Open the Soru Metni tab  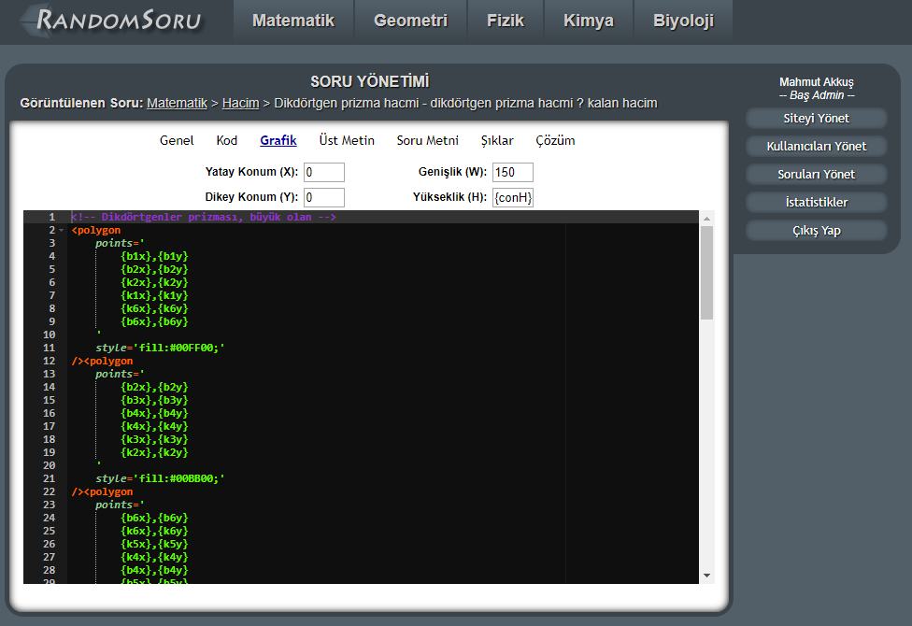tap(428, 140)
